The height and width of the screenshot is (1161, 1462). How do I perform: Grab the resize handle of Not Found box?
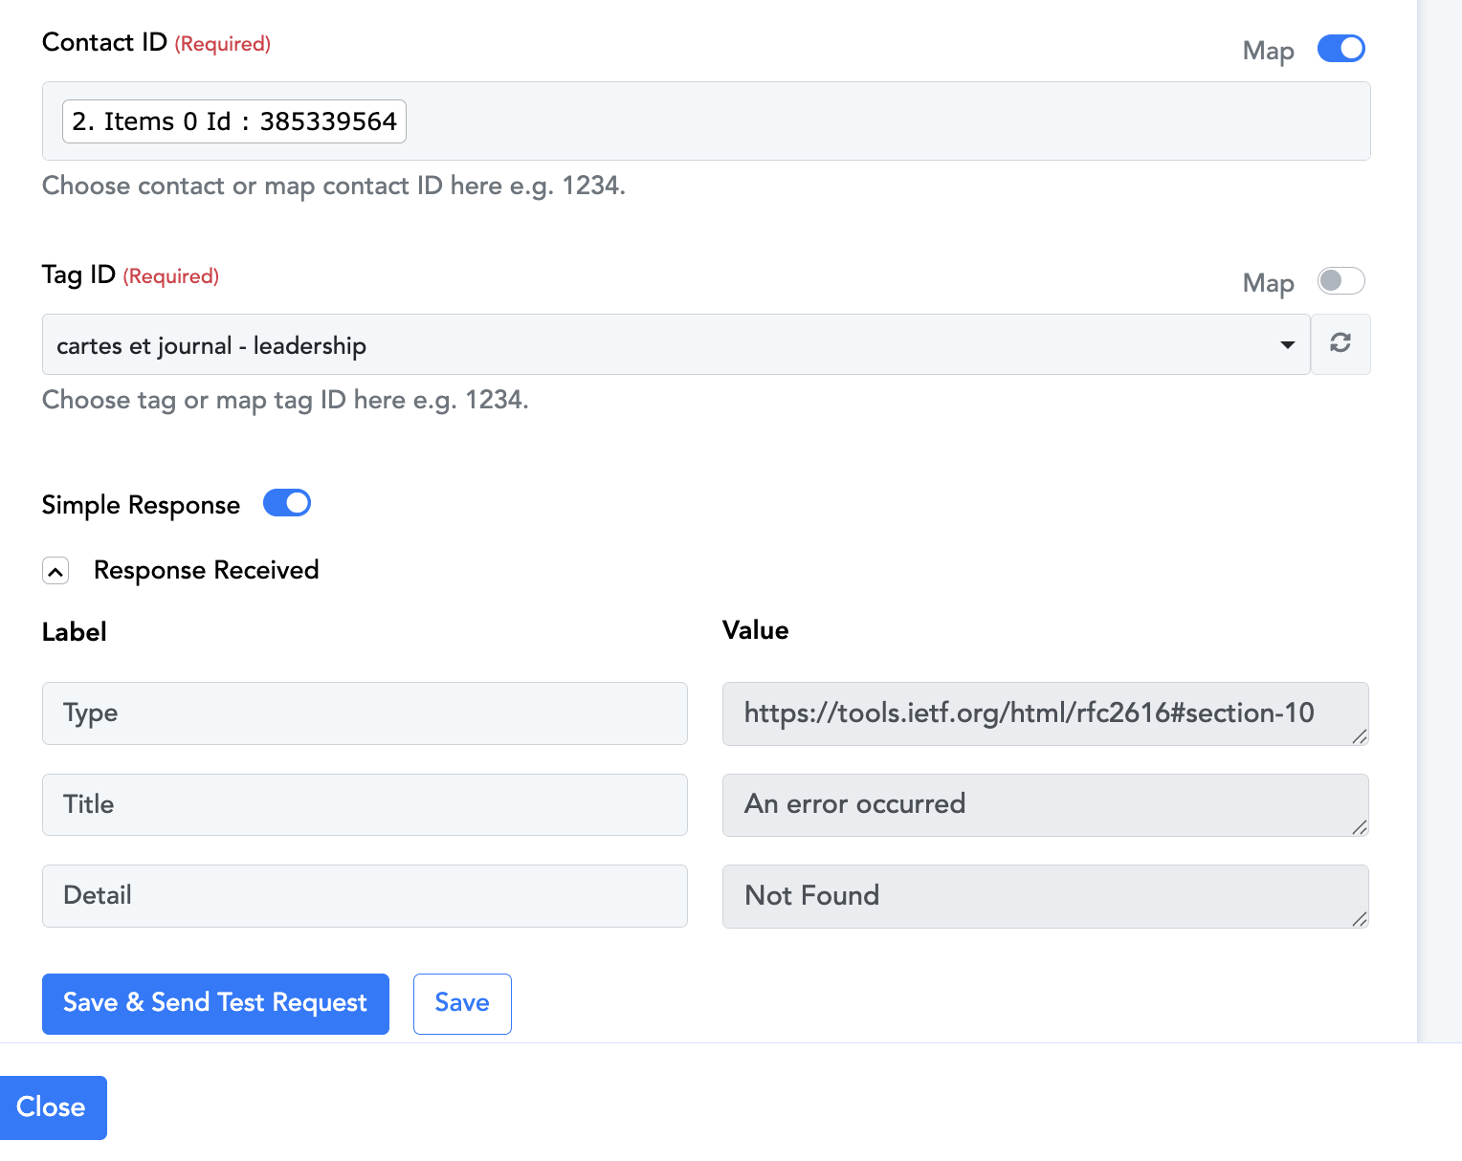[x=1360, y=919]
